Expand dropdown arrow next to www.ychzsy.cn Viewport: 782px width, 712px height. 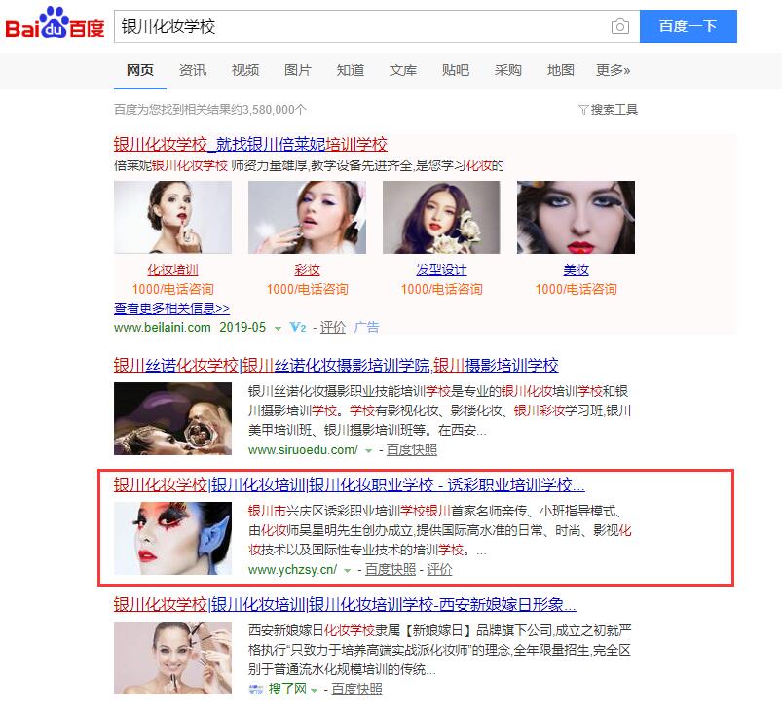coord(347,571)
